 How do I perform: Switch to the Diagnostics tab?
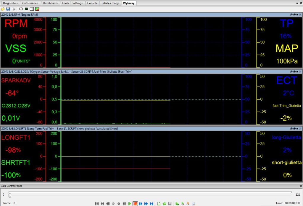pos(10,3)
